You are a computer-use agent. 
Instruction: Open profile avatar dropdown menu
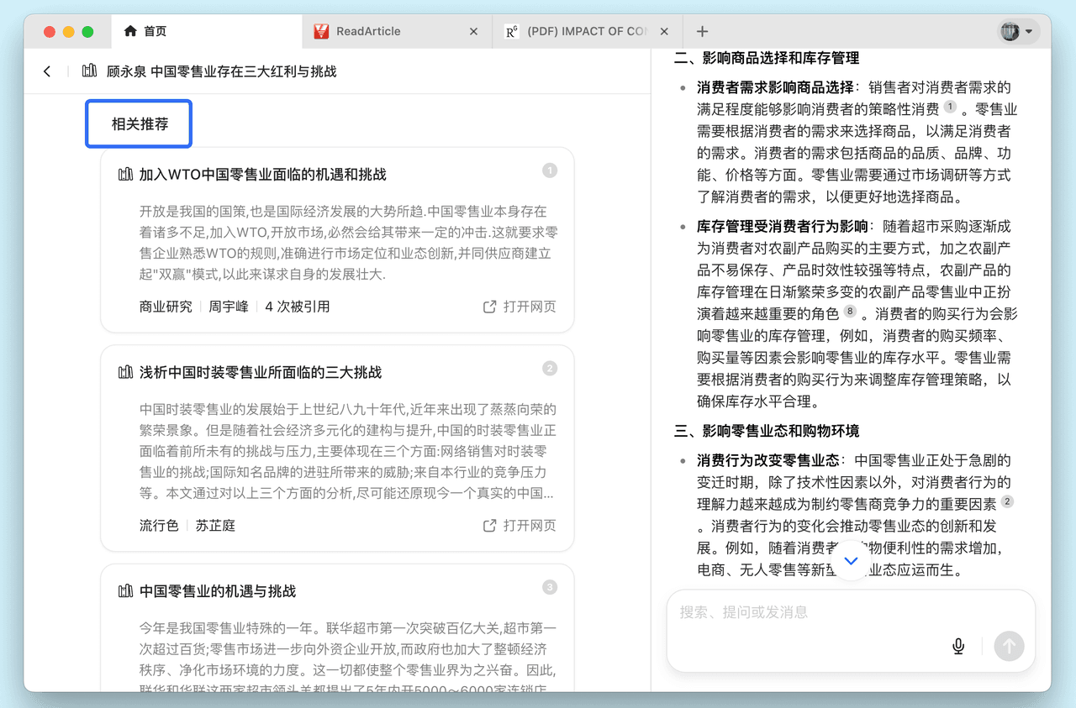[x=1018, y=31]
